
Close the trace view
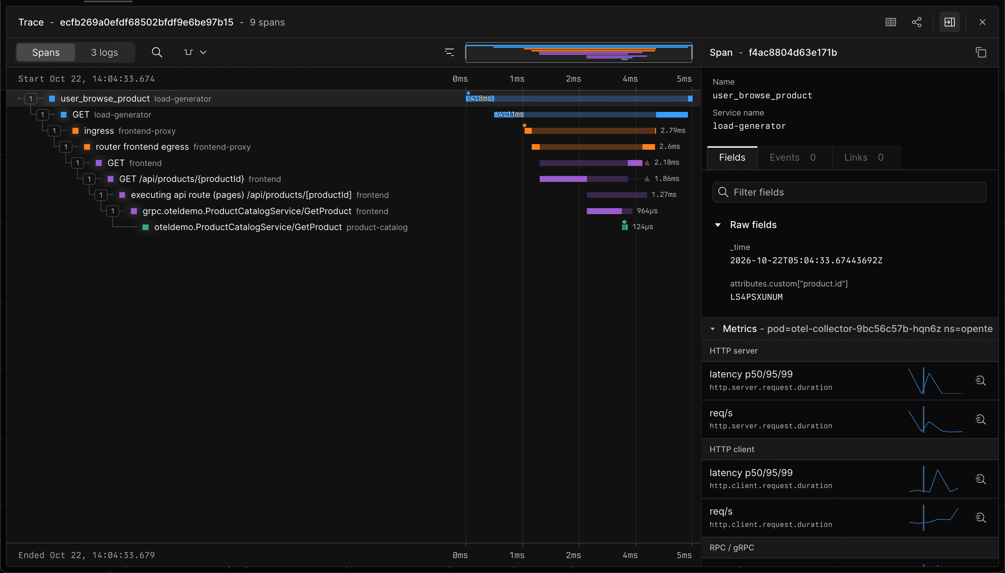pyautogui.click(x=982, y=22)
